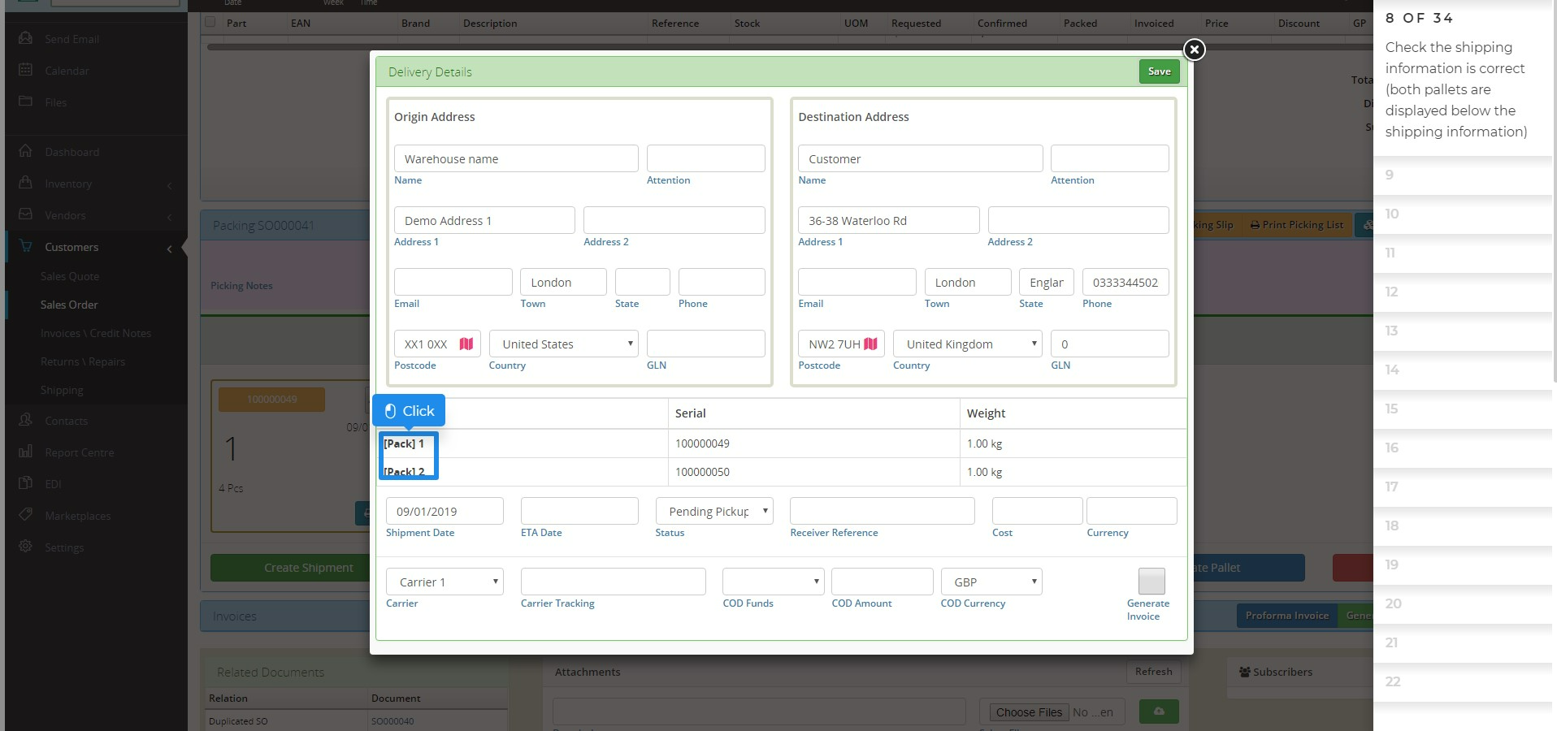Image resolution: width=1557 pixels, height=731 pixels.
Task: Click the orange pallet 100000049 label
Action: coord(271,400)
